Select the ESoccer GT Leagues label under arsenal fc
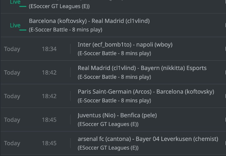The width and height of the screenshot is (226, 156). [108, 148]
